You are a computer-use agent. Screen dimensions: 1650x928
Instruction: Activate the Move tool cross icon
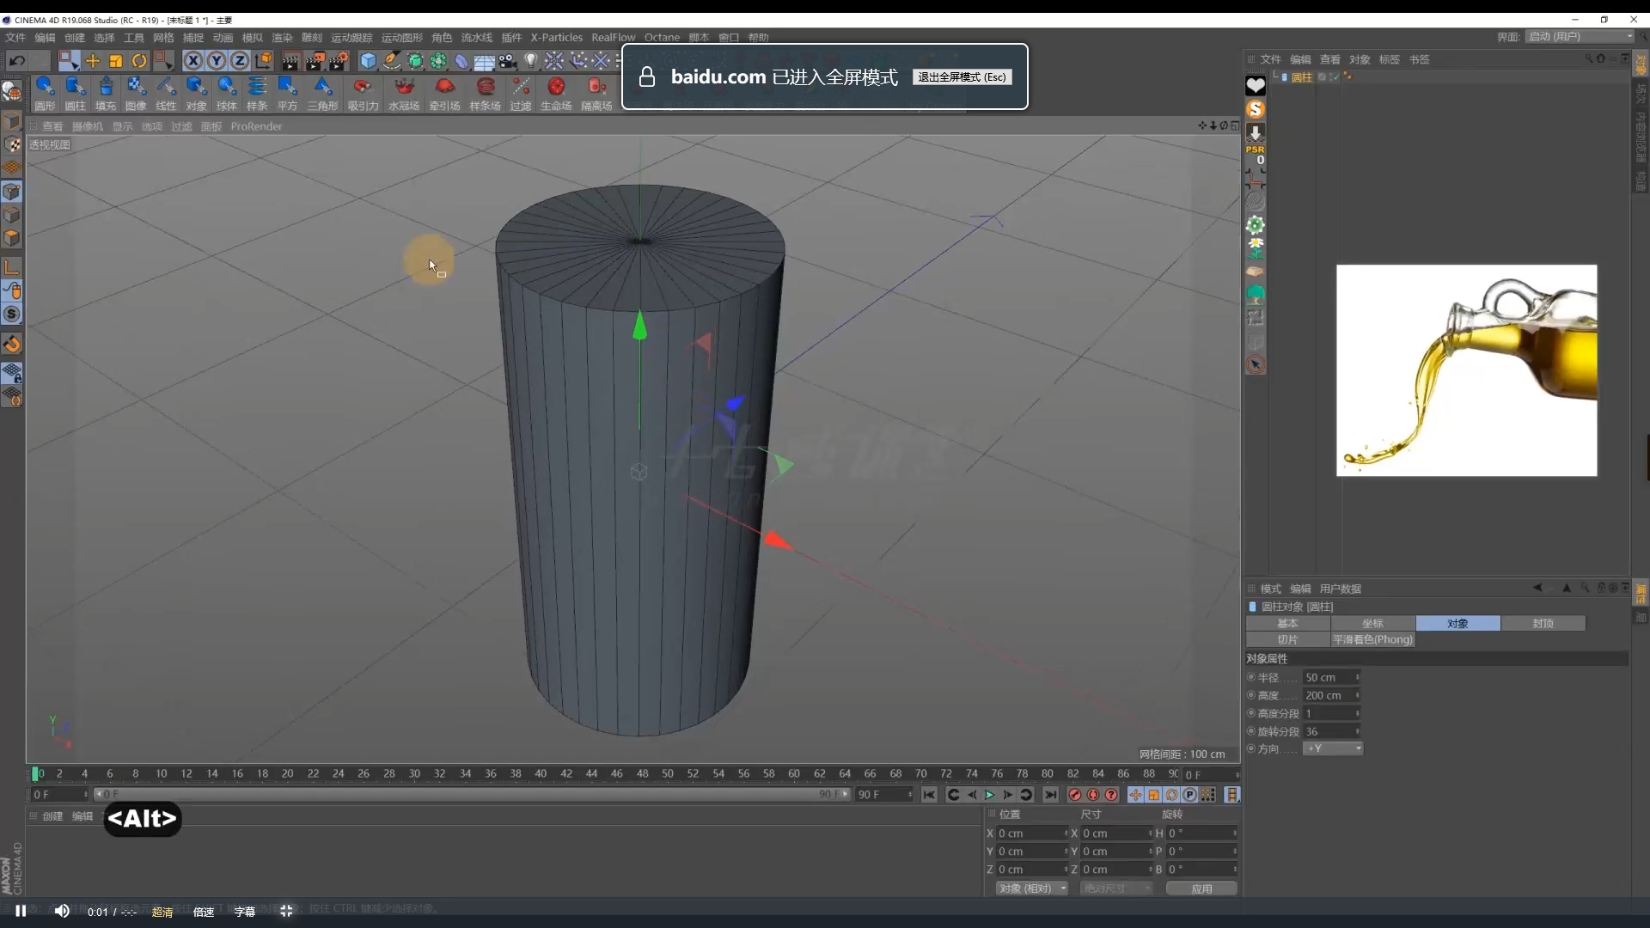point(93,61)
